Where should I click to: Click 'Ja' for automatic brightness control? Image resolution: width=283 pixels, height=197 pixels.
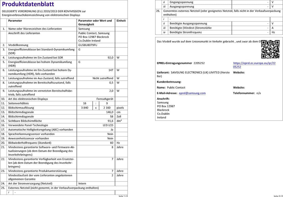[x=112, y=130]
